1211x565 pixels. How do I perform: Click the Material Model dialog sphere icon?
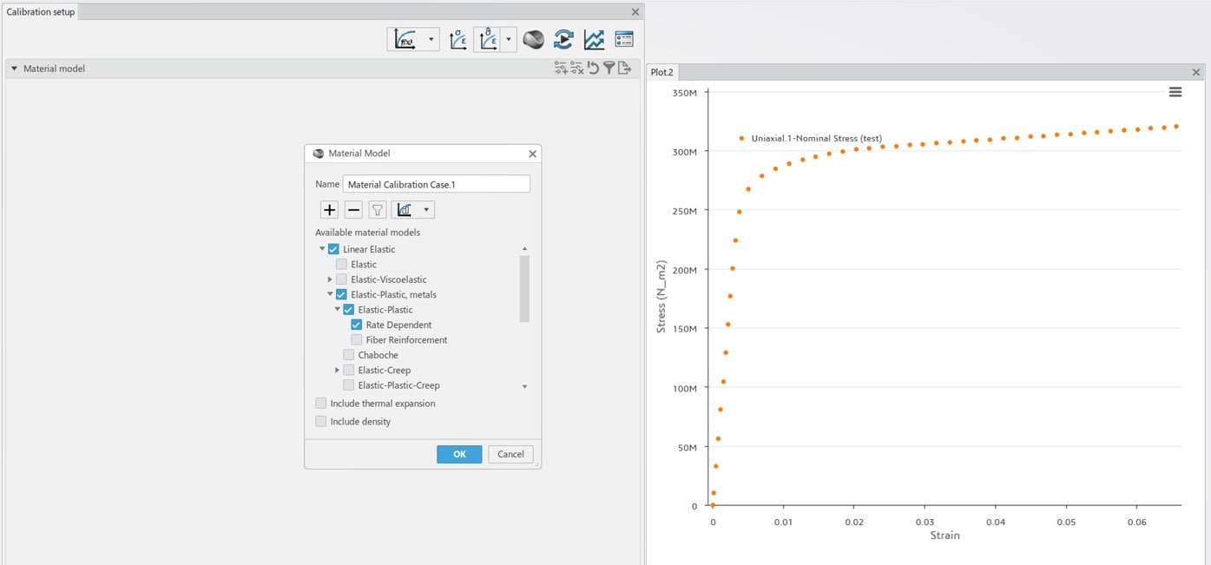[318, 154]
